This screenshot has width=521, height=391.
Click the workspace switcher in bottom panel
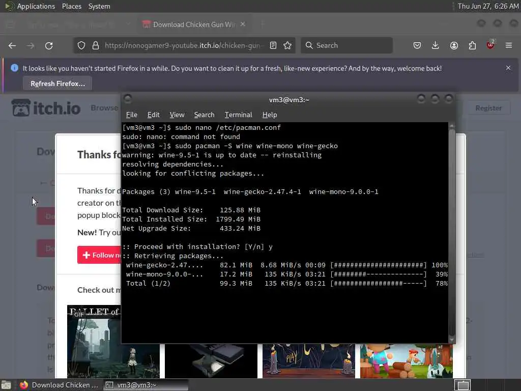462,385
